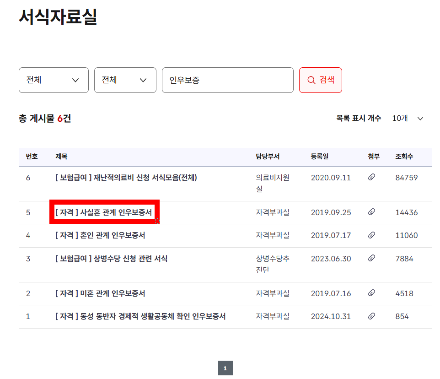Select the date 2019.07.16
Screen dimensions: 440x379
[x=331, y=294]
